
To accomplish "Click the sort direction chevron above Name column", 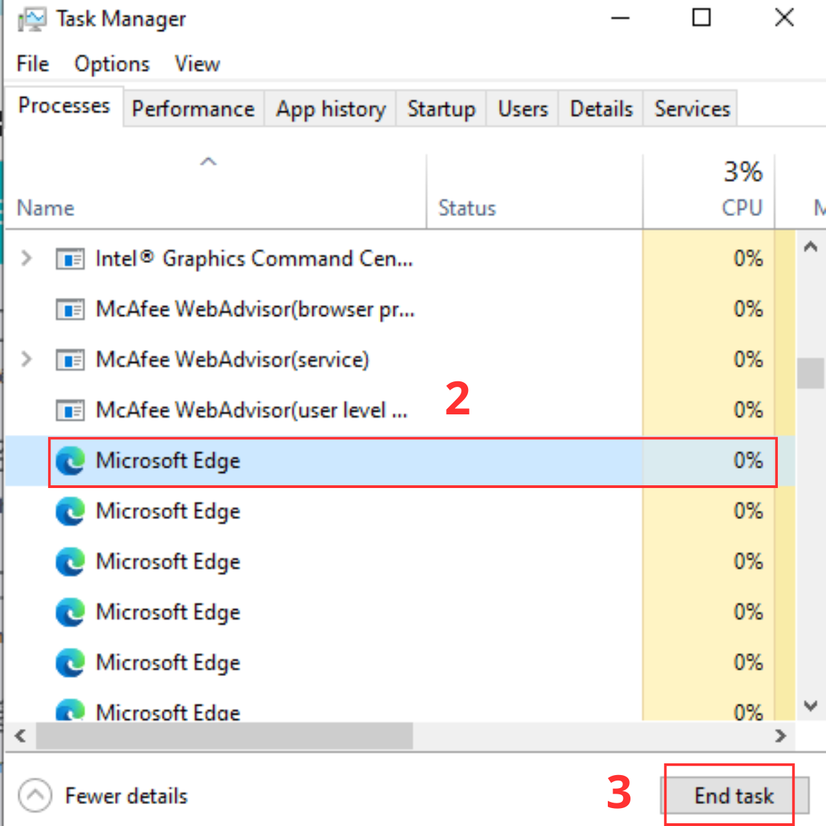I will 208,162.
